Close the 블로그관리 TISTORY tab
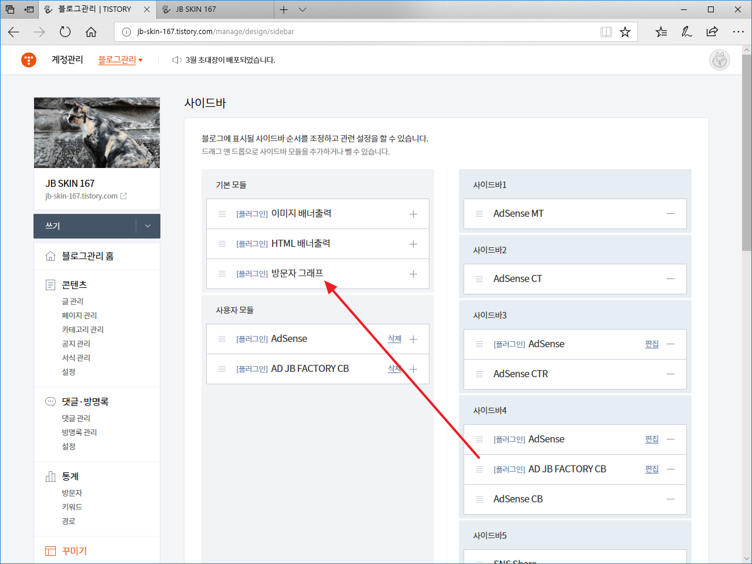Viewport: 752px width, 564px height. pos(147,9)
